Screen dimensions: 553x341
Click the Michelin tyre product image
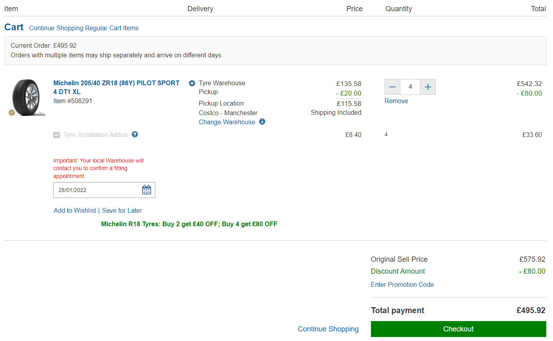27,98
